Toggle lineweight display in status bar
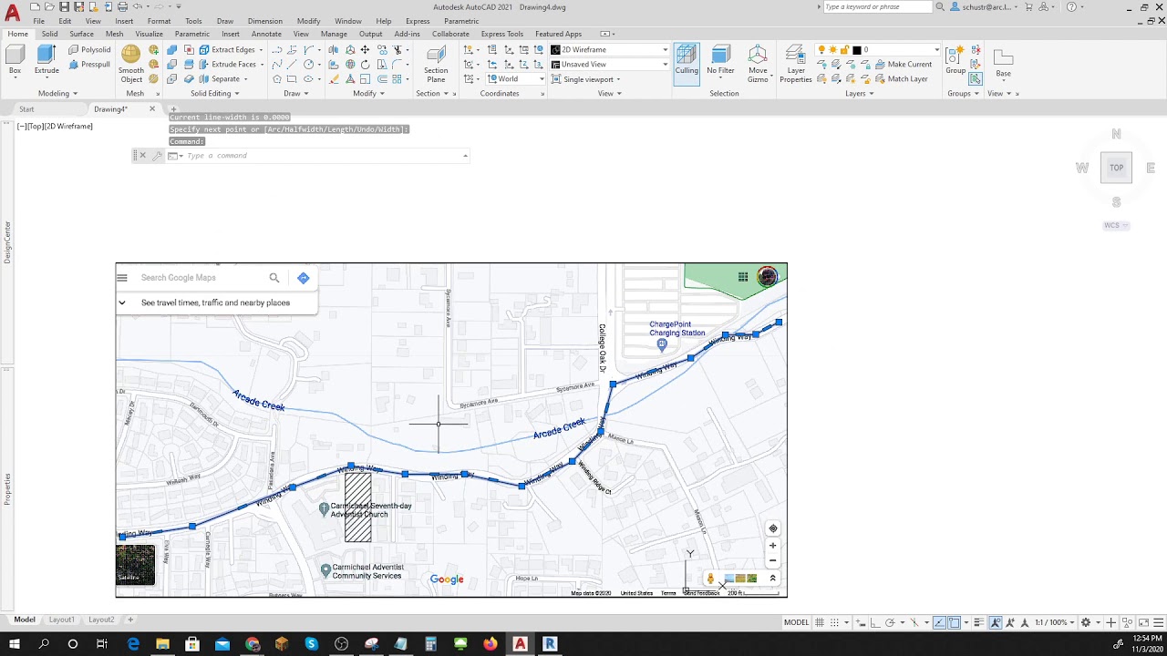The image size is (1167, 656). pos(978,622)
